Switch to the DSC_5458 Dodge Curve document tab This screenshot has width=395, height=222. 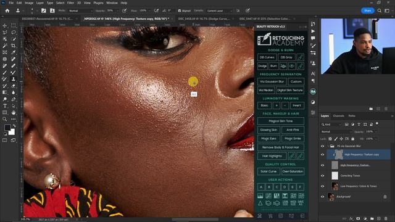coord(204,19)
